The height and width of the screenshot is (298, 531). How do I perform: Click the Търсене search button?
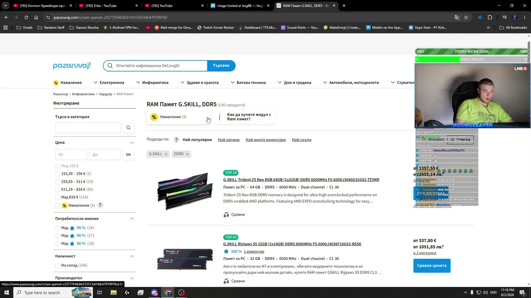pos(221,65)
